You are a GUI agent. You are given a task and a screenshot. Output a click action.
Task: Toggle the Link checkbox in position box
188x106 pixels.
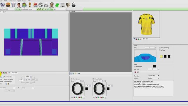click(26, 80)
